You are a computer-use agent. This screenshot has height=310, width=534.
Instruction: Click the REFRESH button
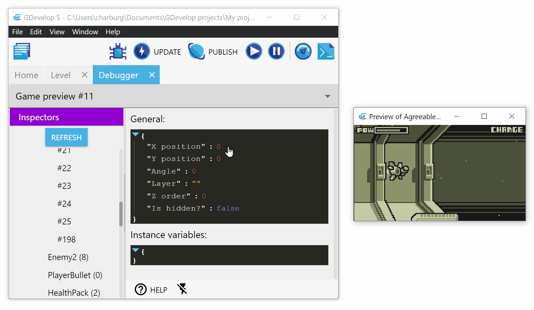(x=66, y=137)
